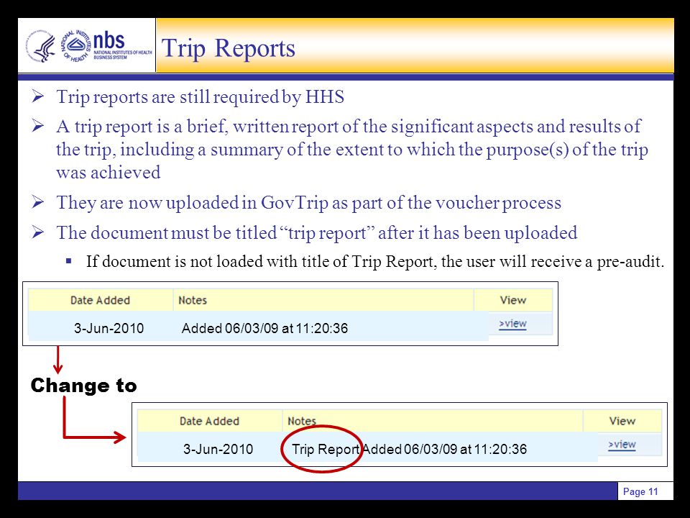Image resolution: width=690 pixels, height=518 pixels.
Task: Click the 'Trip Report' note text in lower table
Action: pyautogui.click(x=326, y=449)
